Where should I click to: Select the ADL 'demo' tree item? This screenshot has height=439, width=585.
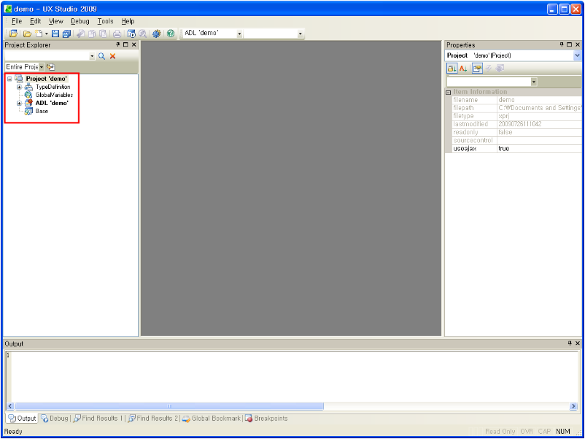point(52,103)
